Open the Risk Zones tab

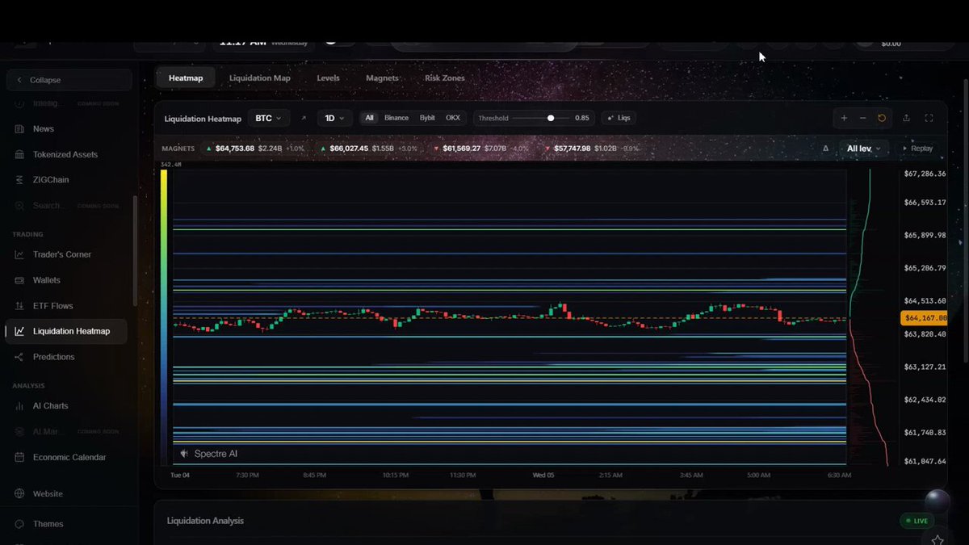(445, 78)
